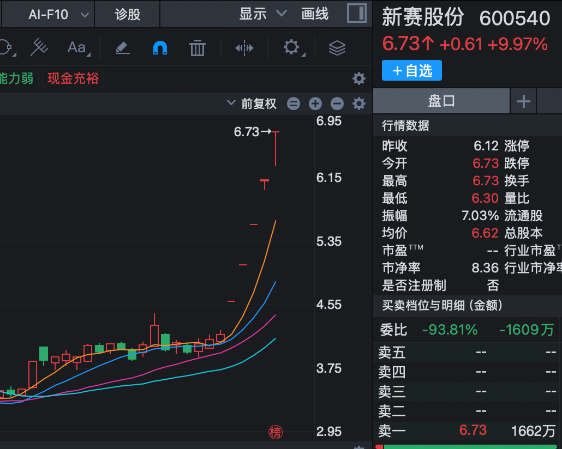
Task: Click the 能力弱 green tag
Action: coord(17,78)
